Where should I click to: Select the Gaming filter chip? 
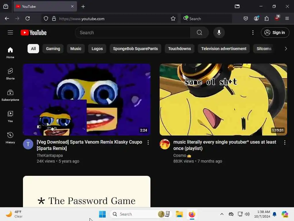pos(53,49)
